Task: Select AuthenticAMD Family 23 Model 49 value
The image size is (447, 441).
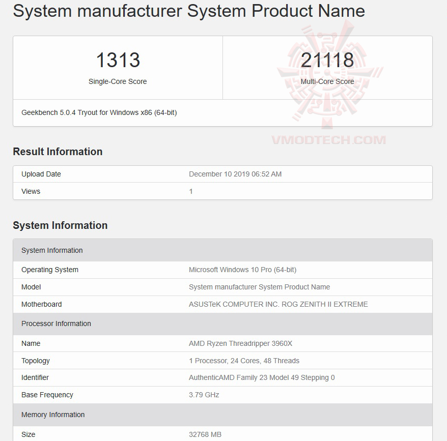Action: click(262, 378)
